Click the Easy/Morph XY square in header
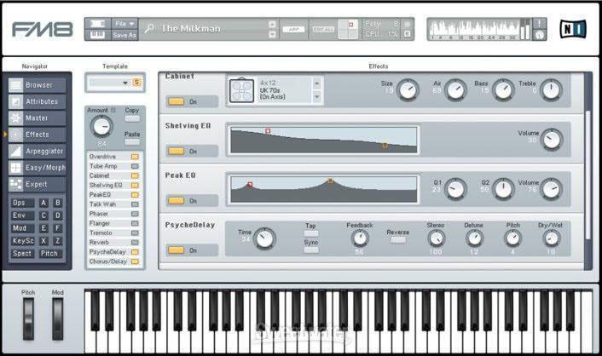Image resolution: width=602 pixels, height=356 pixels. pyautogui.click(x=348, y=29)
